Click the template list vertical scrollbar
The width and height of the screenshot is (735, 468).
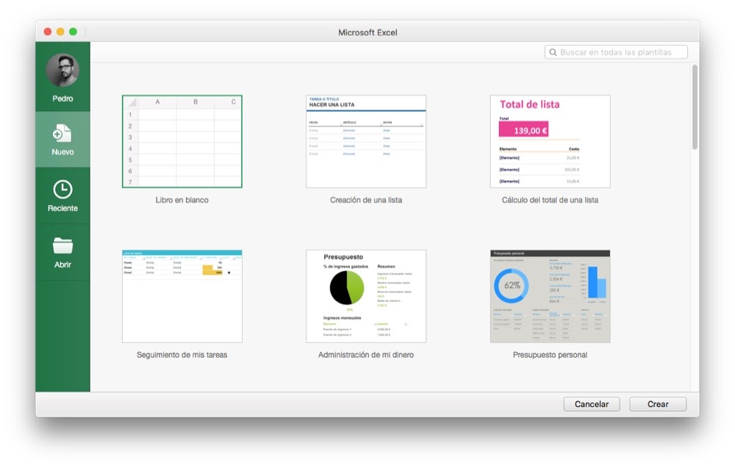695,107
